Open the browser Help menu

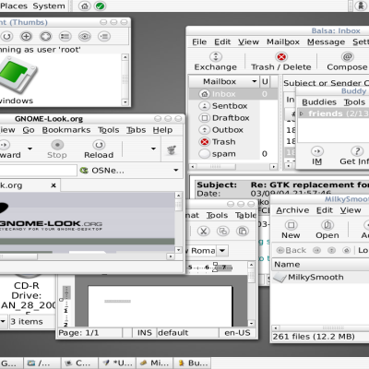pyautogui.click(x=162, y=130)
